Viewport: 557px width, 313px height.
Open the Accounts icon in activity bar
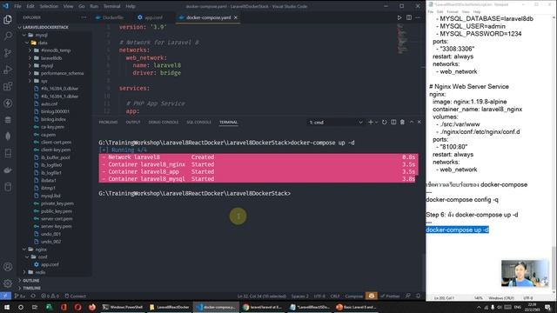tap(8, 267)
